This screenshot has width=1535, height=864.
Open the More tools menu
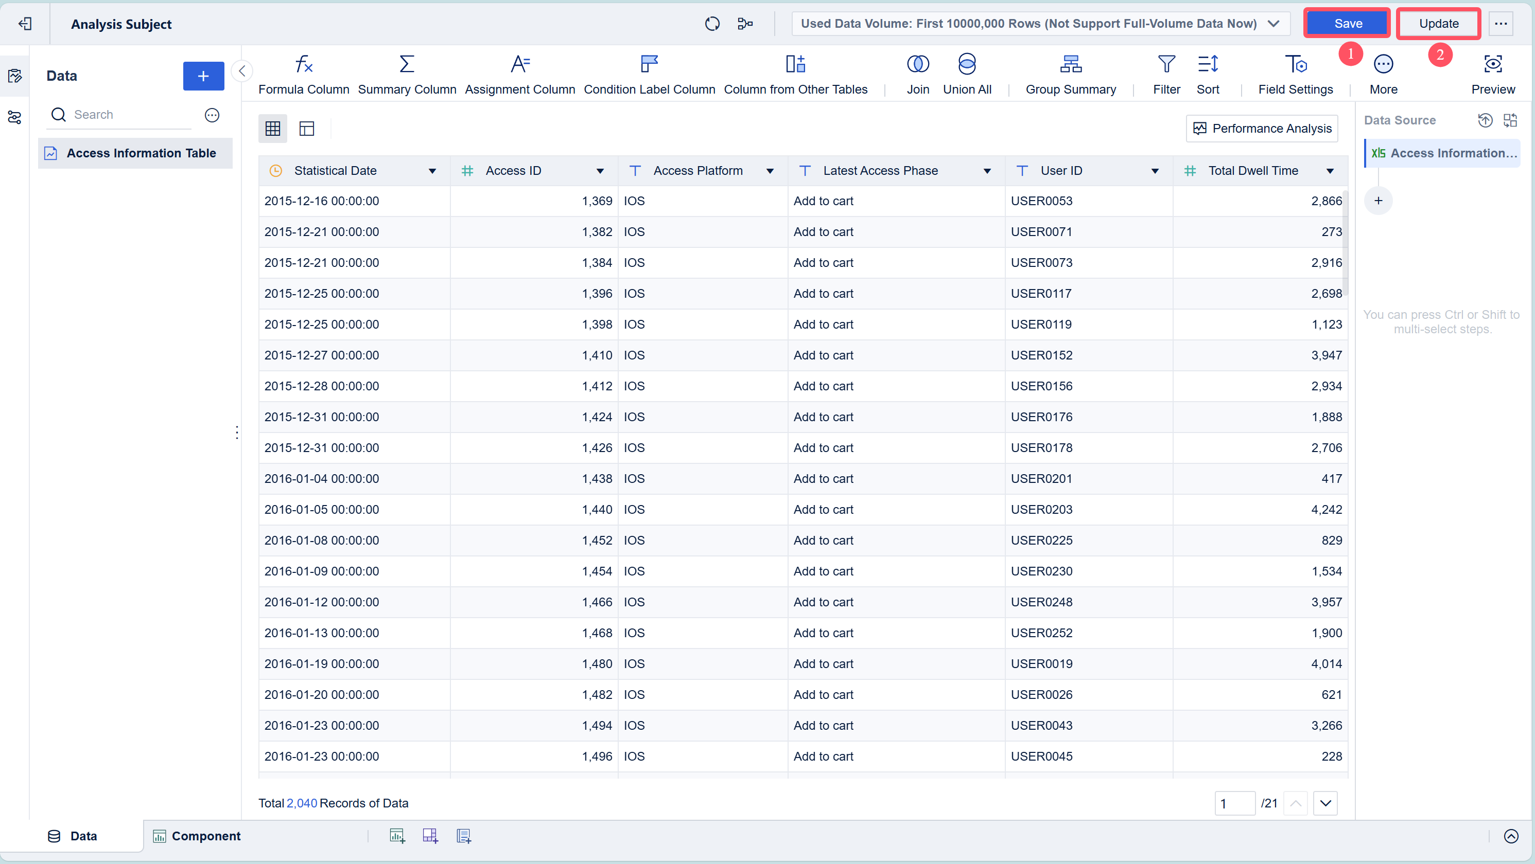point(1383,75)
